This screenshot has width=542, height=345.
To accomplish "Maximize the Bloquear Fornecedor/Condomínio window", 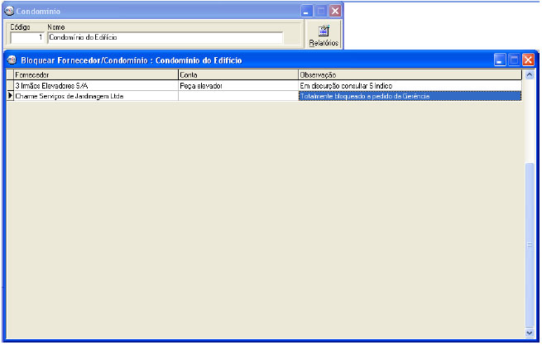I will click(x=513, y=60).
